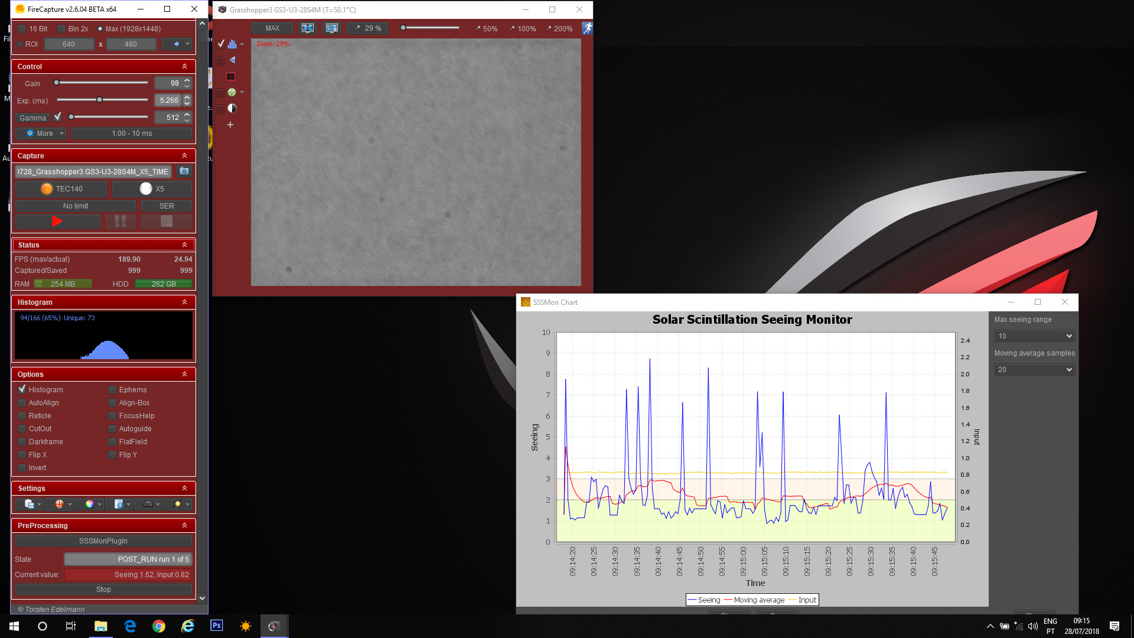Select the ROI radio button
The image size is (1134, 638).
pyautogui.click(x=20, y=44)
